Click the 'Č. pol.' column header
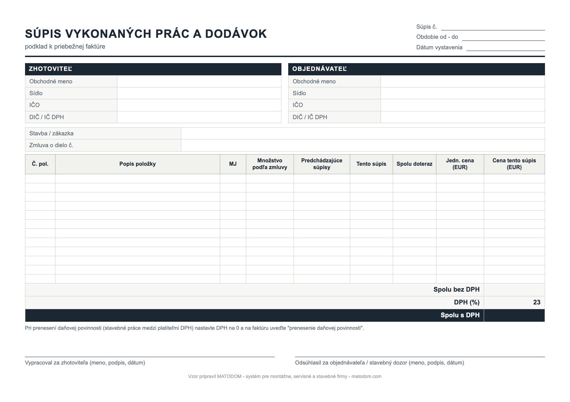Viewport: 570px width, 402px height. pos(40,164)
